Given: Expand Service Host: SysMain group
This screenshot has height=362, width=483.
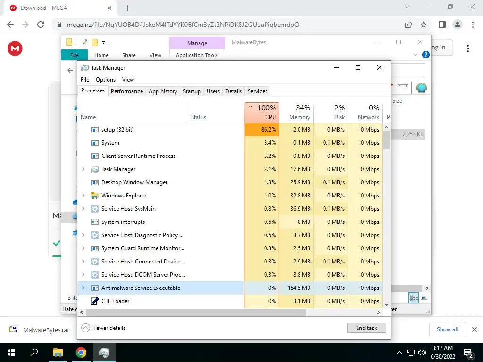Looking at the screenshot, I should click(x=83, y=209).
